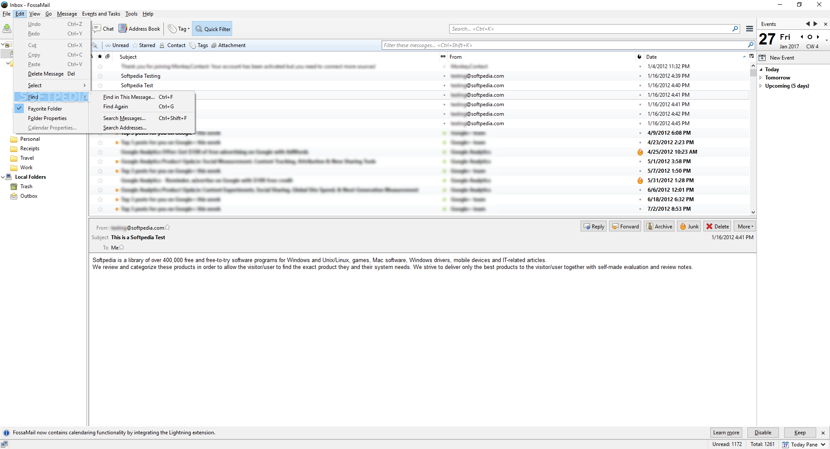The height and width of the screenshot is (449, 830).
Task: Expand the Tomorrow events section
Action: (761, 78)
